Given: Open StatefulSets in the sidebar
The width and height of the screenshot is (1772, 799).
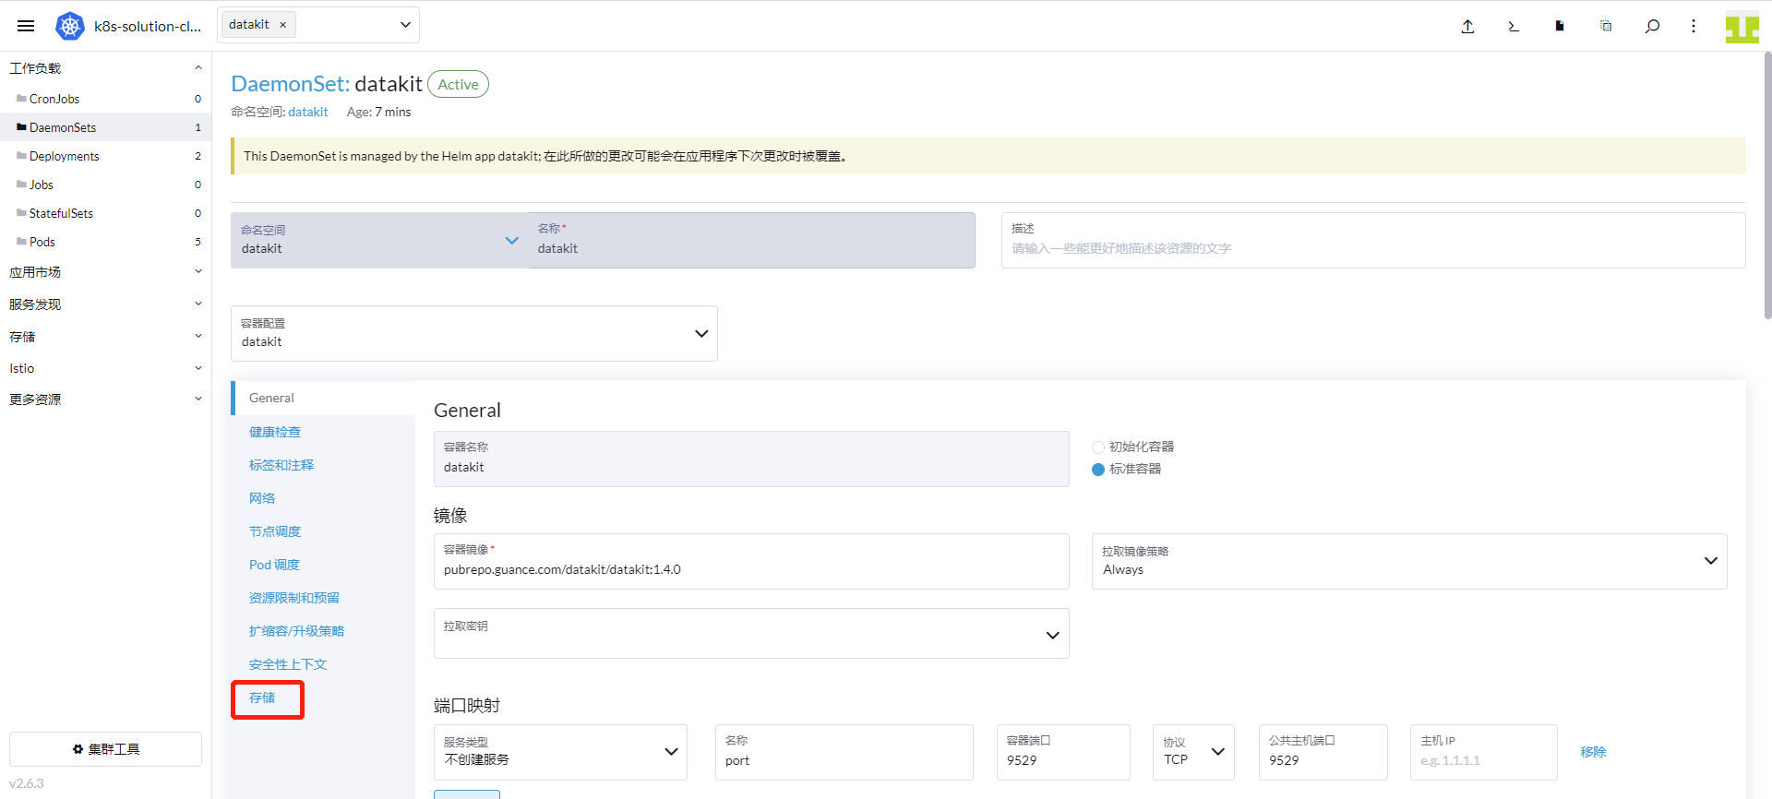Looking at the screenshot, I should coord(105,213).
